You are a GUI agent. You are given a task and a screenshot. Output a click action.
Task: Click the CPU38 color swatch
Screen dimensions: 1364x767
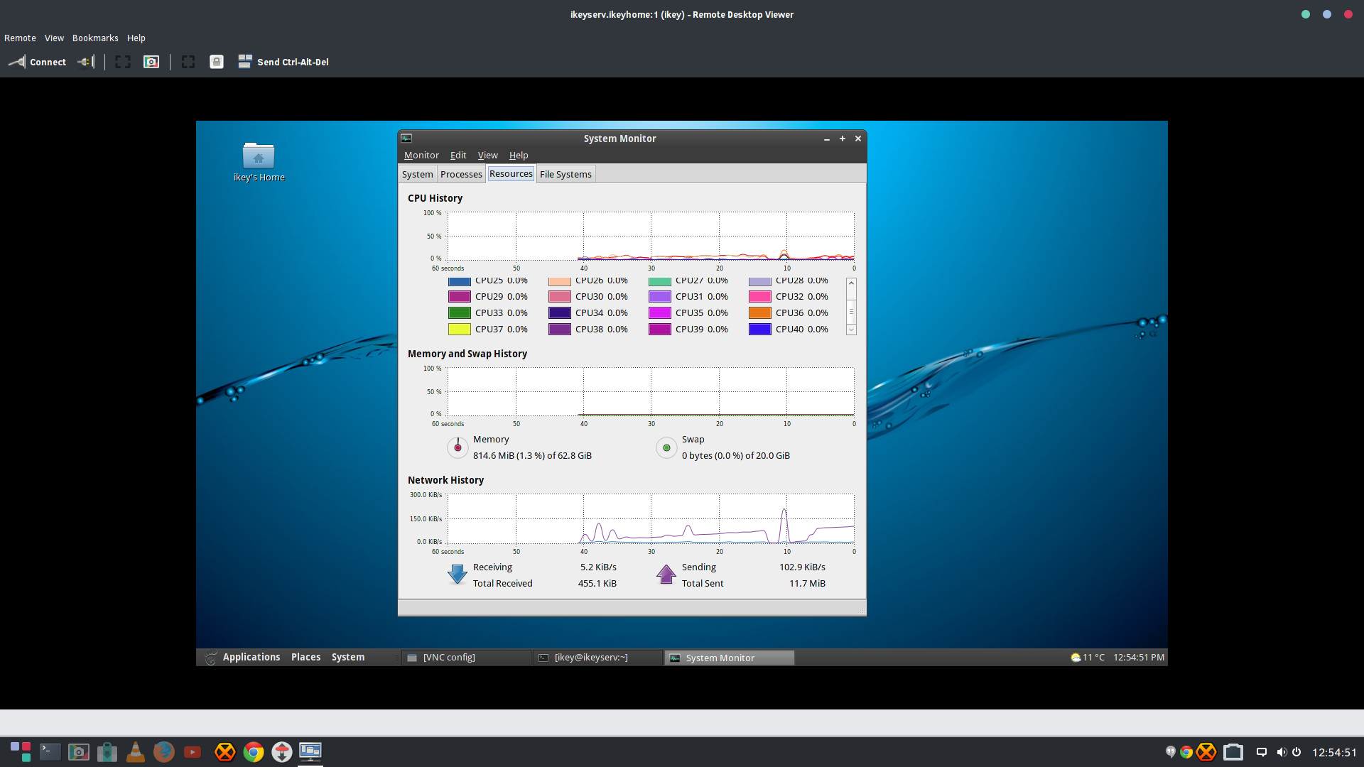pos(559,330)
